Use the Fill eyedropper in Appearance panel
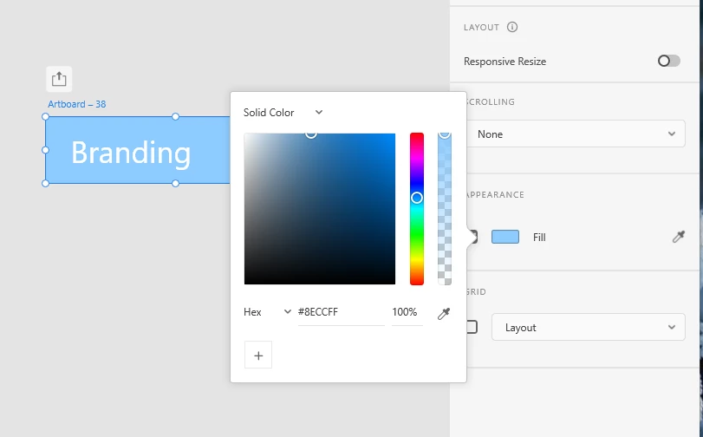Screen dimensions: 703x437 click(x=679, y=237)
